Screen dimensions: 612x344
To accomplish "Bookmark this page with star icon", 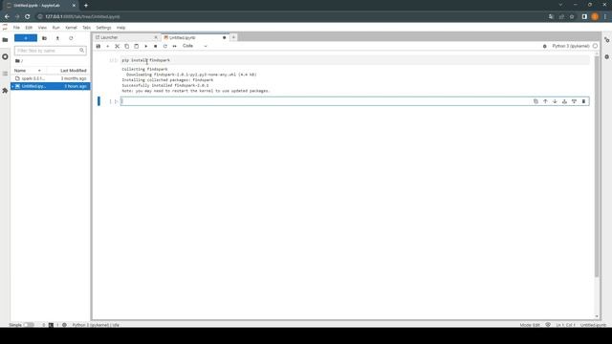I will coord(572,17).
